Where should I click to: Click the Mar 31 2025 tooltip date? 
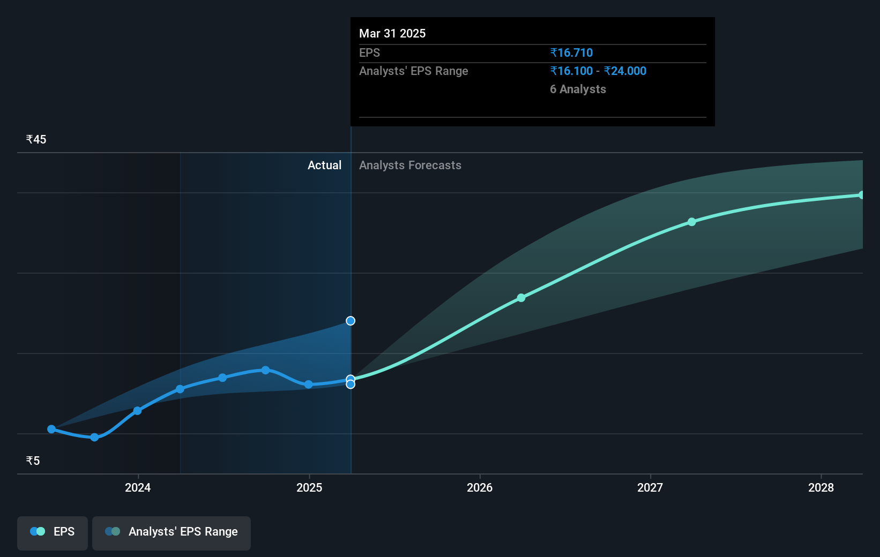(x=392, y=34)
